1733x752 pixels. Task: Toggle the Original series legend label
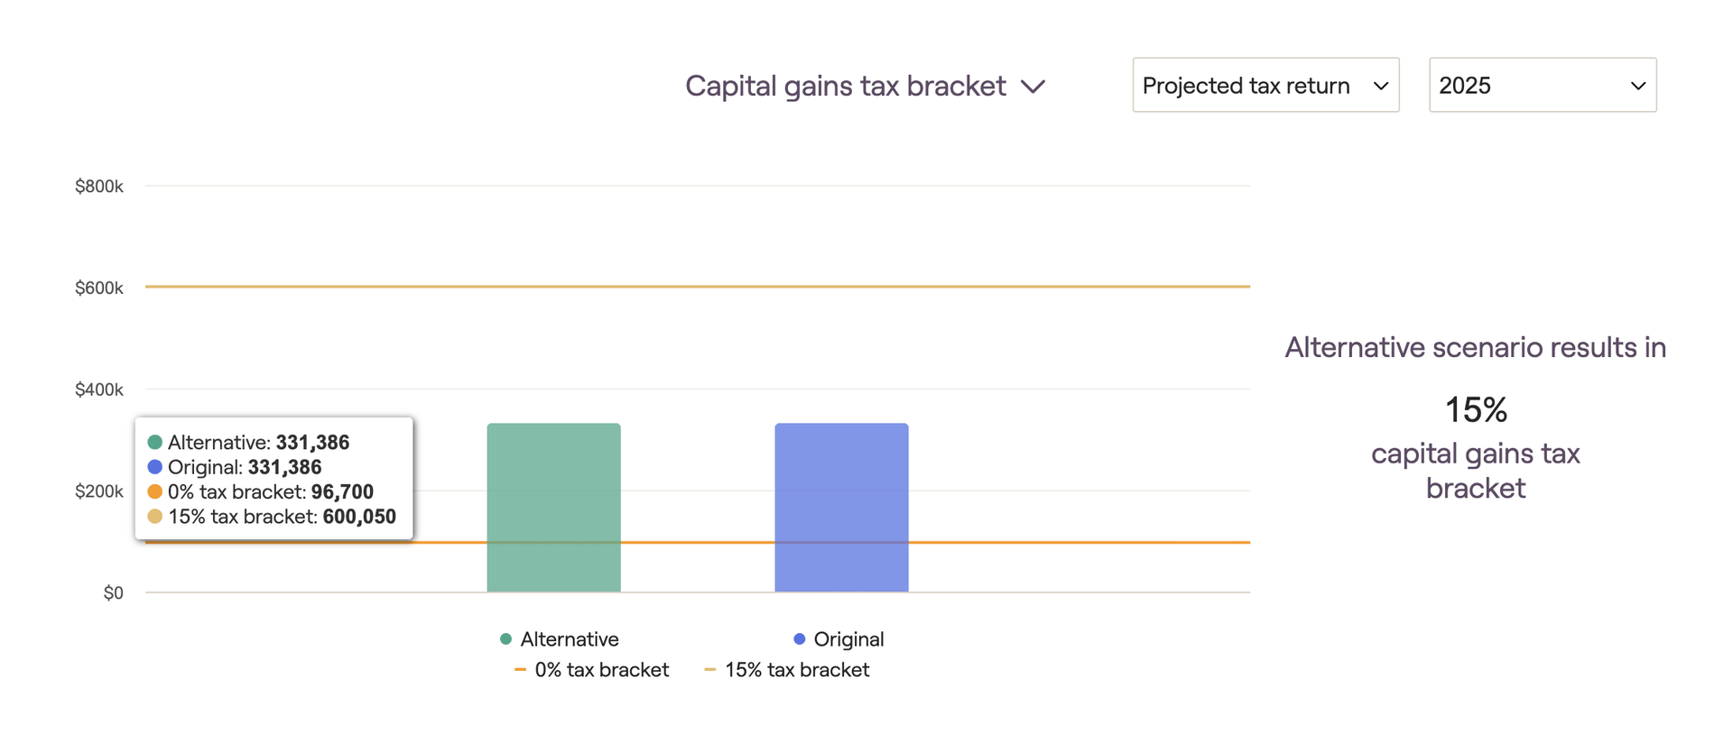[848, 639]
